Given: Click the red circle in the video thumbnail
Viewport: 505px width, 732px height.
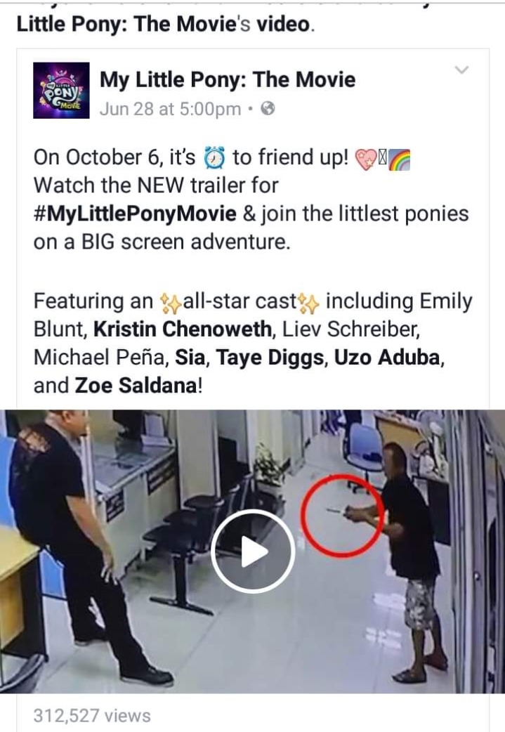Looking at the screenshot, I should coord(342,515).
